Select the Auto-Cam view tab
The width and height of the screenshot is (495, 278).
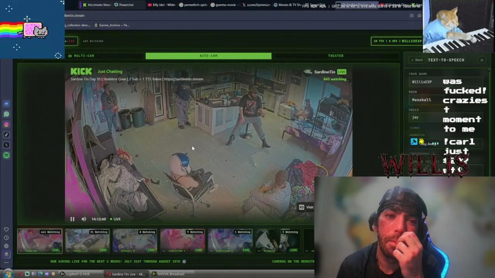[208, 56]
